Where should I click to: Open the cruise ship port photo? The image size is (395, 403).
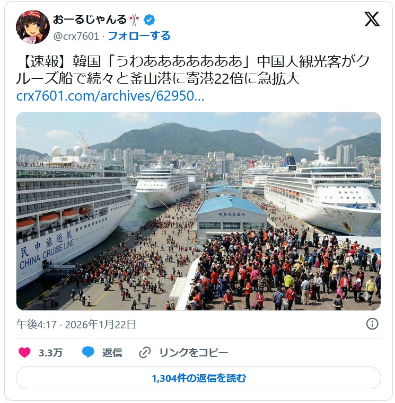click(x=198, y=211)
